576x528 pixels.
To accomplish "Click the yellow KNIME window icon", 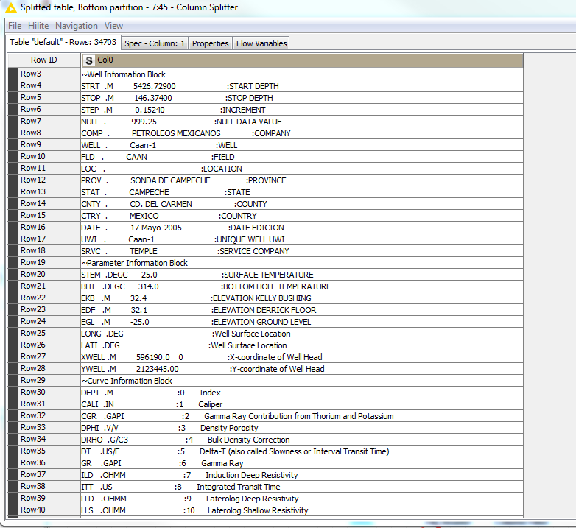I will [x=11, y=7].
